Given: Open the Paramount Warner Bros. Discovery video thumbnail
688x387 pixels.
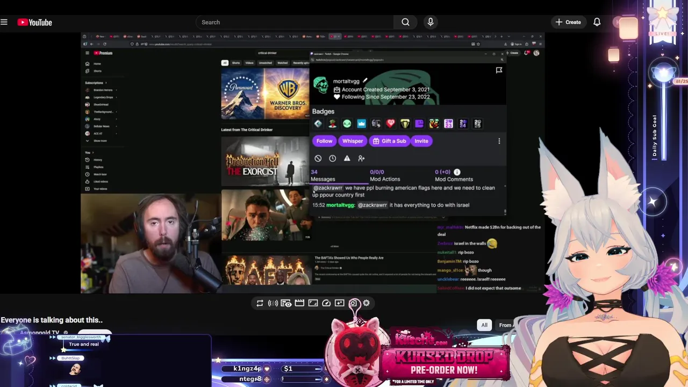Looking at the screenshot, I should pos(265,93).
